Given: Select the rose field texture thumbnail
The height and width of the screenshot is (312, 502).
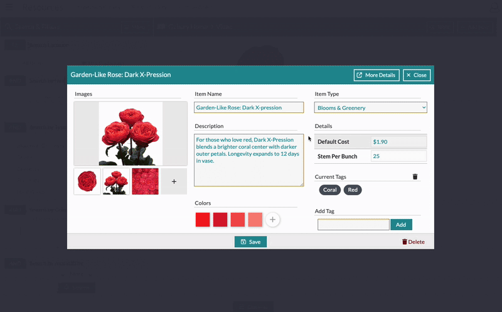Looking at the screenshot, I should click(145, 181).
